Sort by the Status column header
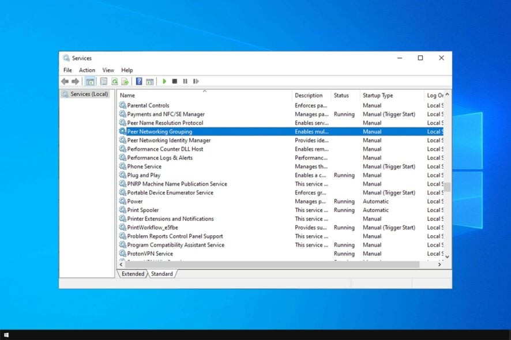 pyautogui.click(x=345, y=95)
